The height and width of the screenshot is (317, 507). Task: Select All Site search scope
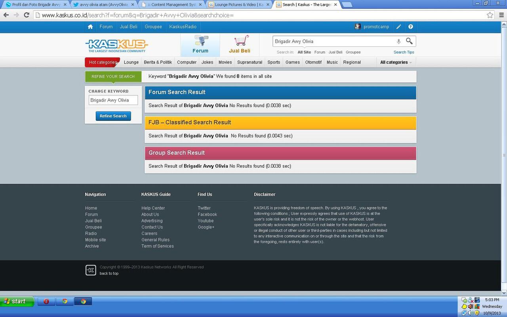(304, 52)
